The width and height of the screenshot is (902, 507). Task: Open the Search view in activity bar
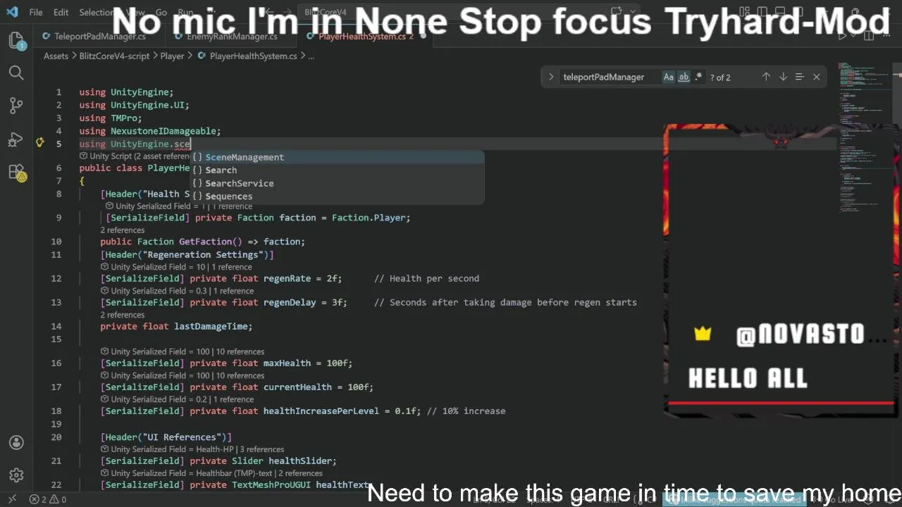[16, 73]
